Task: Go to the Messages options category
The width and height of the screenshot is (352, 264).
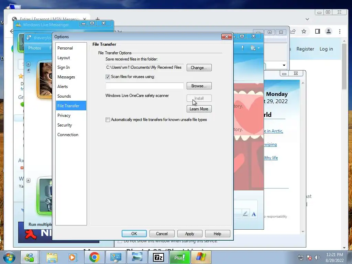Action: 71,77
